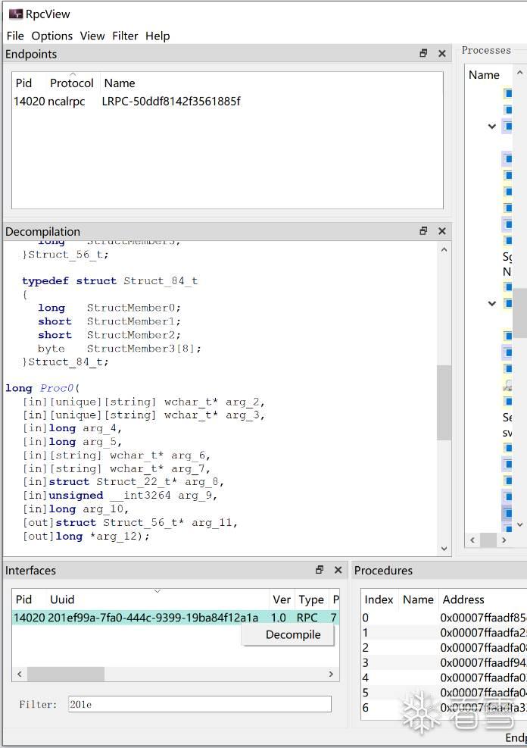Select interface 201ef99a-7fa0-444c-9399-19ba84f12a1a
Viewport: 527px width, 748px height.
point(152,618)
